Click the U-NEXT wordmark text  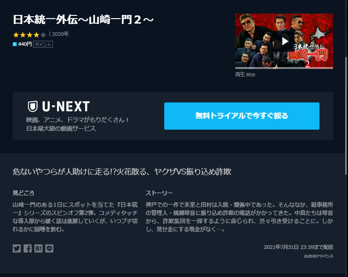[66, 106]
